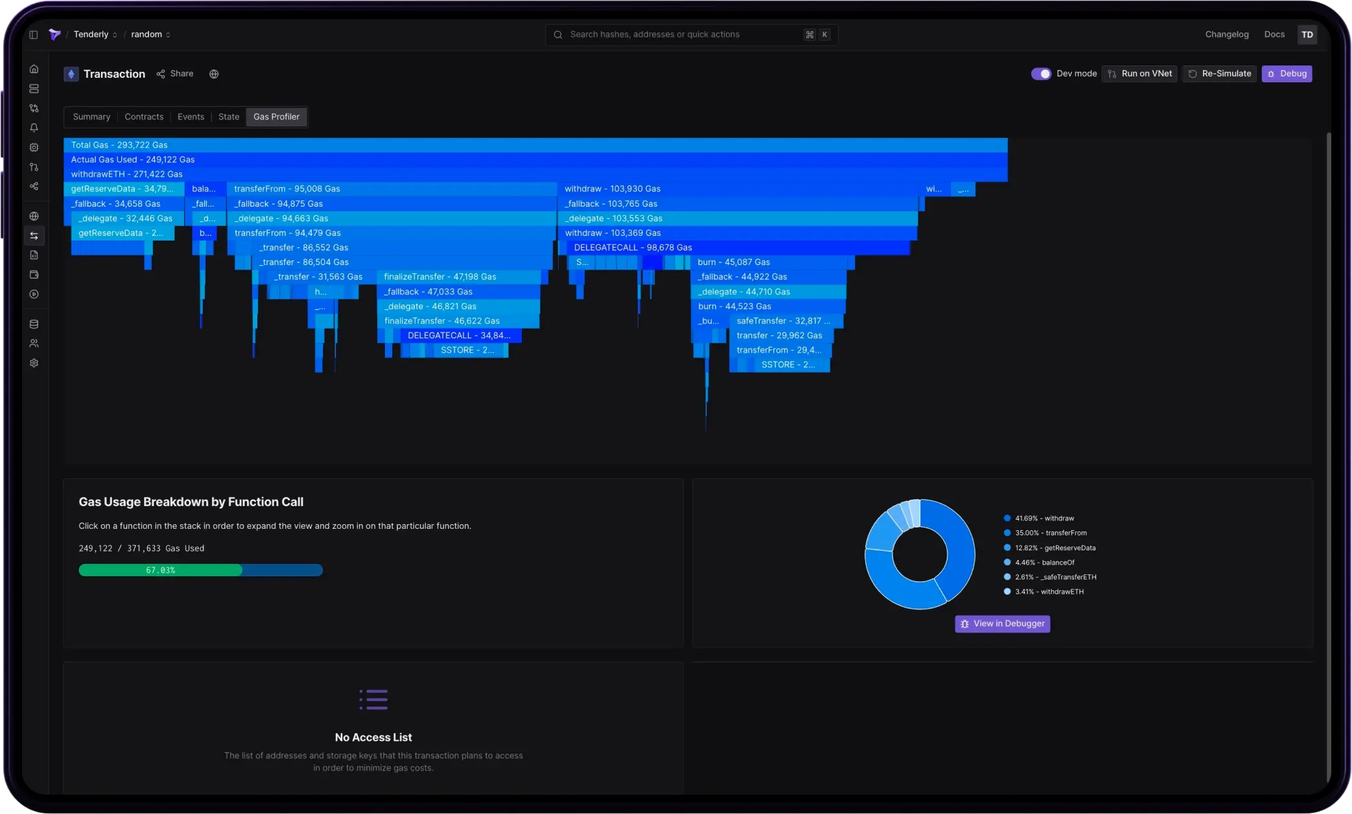Open the random project selector
Viewport: 1352px width, 814px height.
click(150, 34)
